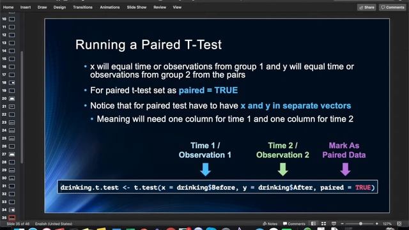Select the blue down arrow shape
The image size is (409, 230).
(x=205, y=169)
